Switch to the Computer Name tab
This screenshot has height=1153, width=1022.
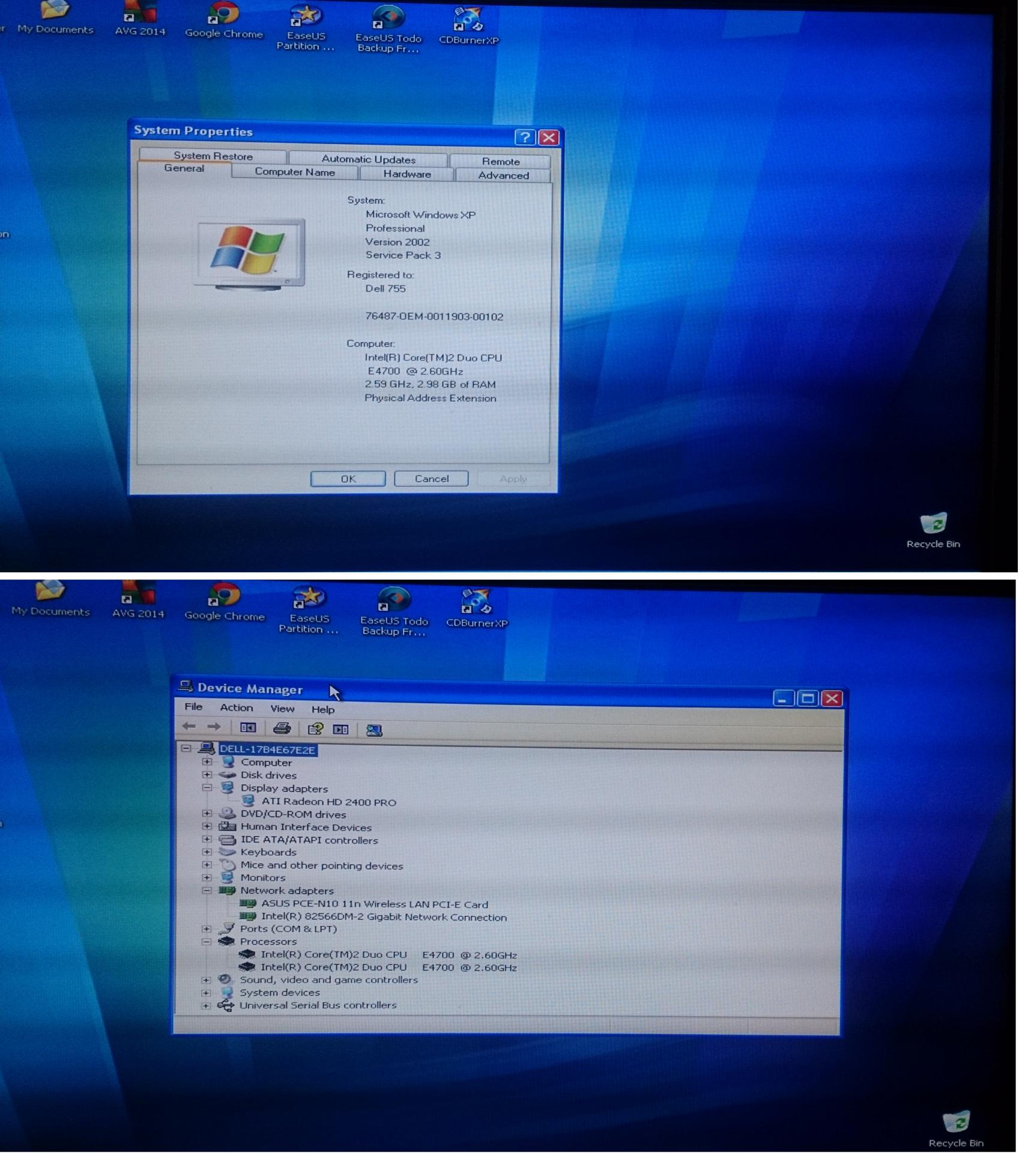click(x=295, y=172)
